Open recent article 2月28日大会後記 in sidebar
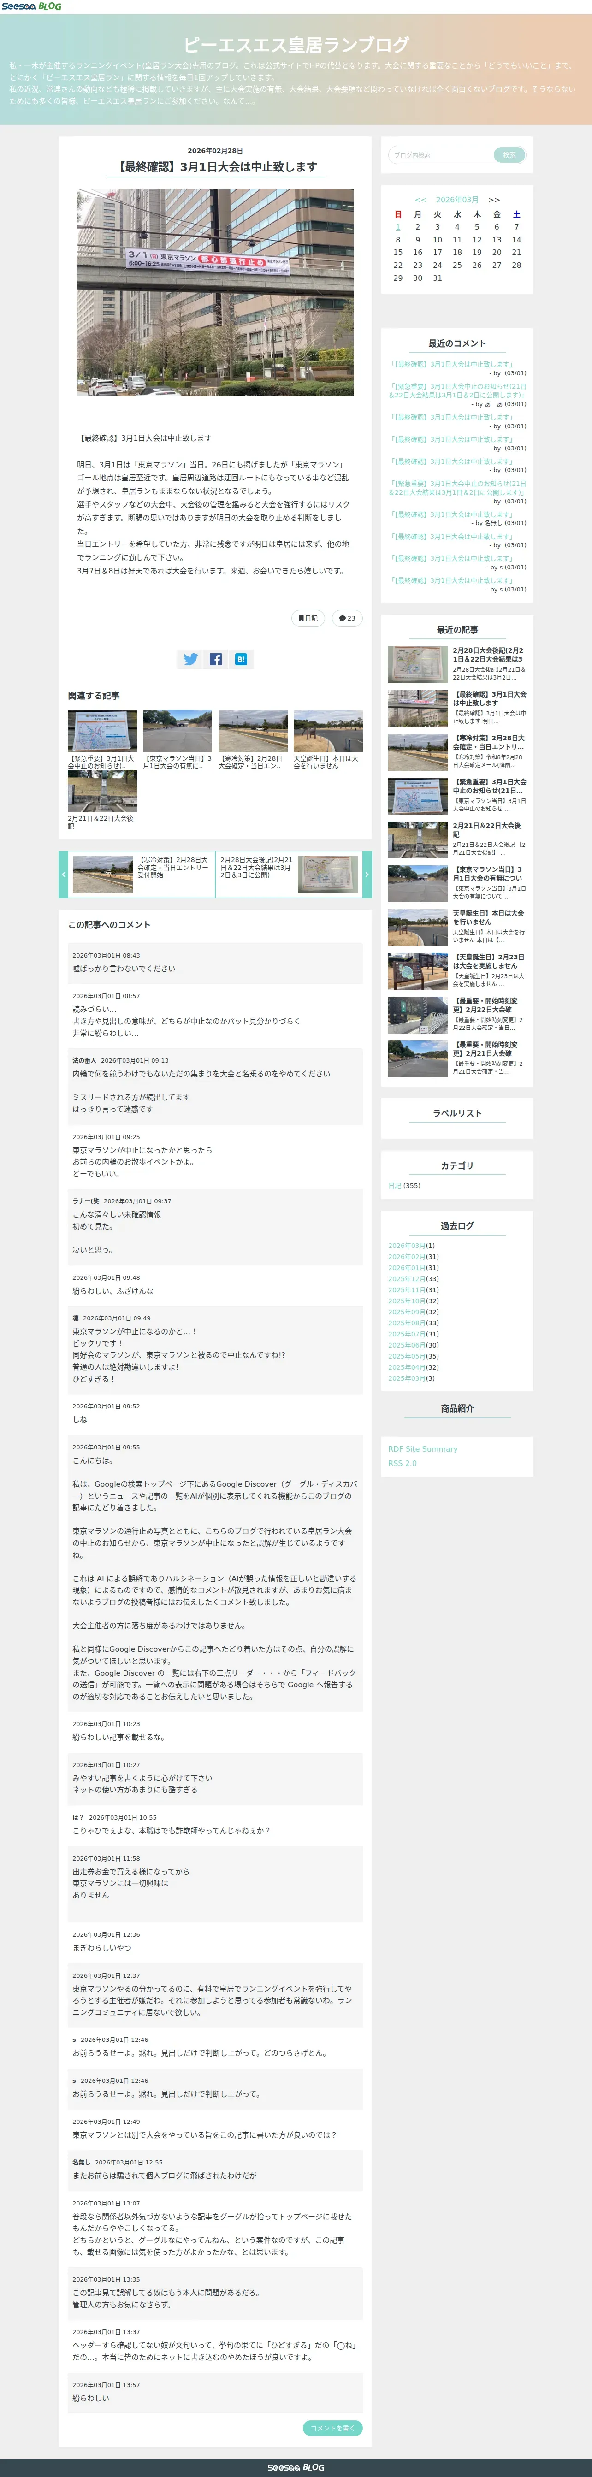 tap(457, 663)
